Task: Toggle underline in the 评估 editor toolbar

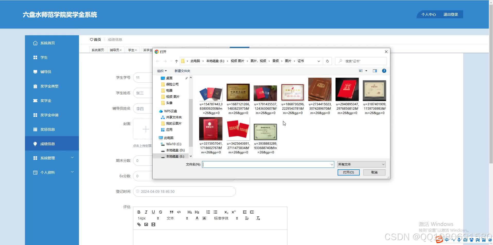Action: tap(153, 212)
